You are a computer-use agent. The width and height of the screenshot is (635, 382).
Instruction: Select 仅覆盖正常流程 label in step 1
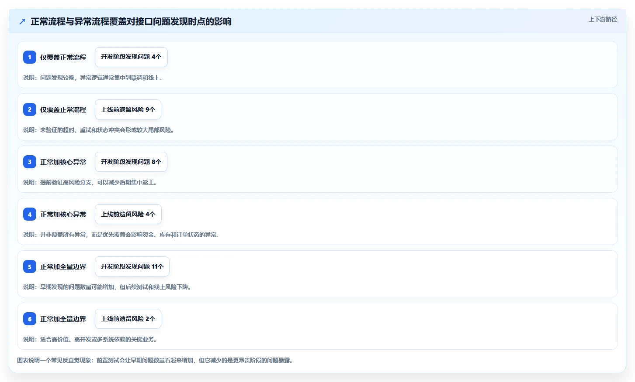click(x=63, y=57)
